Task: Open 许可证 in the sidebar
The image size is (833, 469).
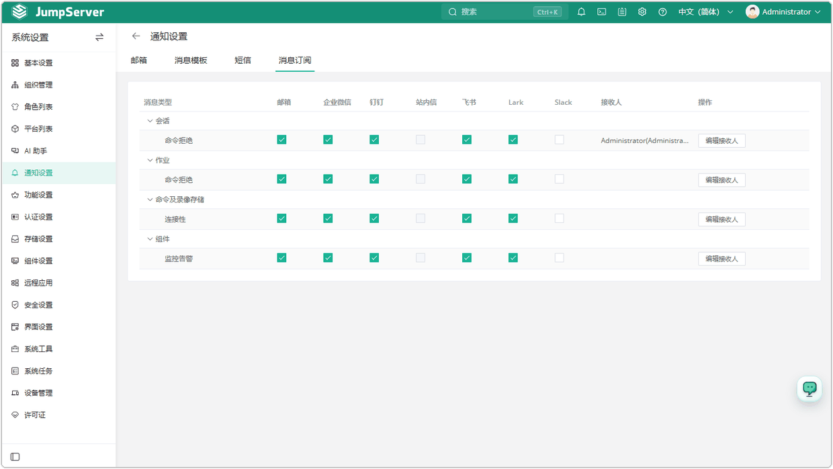Action: pyautogui.click(x=58, y=415)
